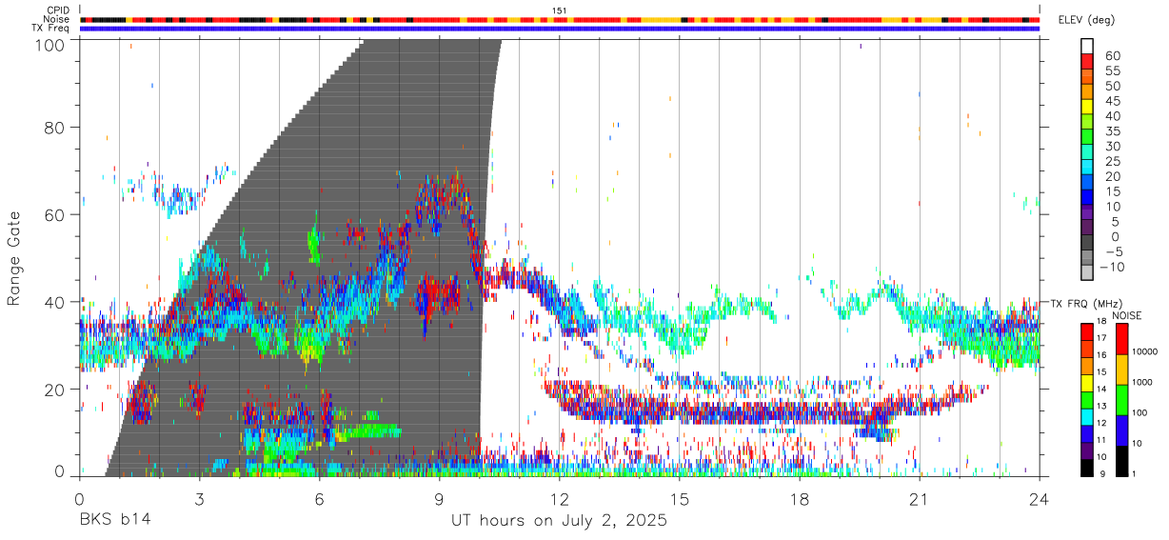Viewport: 1169px width, 540px height.
Task: Click UT hour tick label 3
Action: tap(199, 497)
